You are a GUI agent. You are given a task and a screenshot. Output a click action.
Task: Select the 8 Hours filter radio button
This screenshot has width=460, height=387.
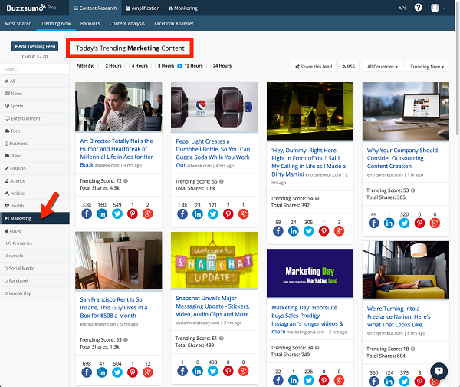click(x=153, y=66)
